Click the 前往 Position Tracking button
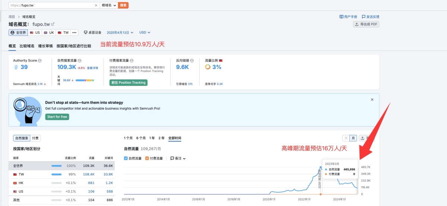The image size is (447, 206). click(x=129, y=83)
